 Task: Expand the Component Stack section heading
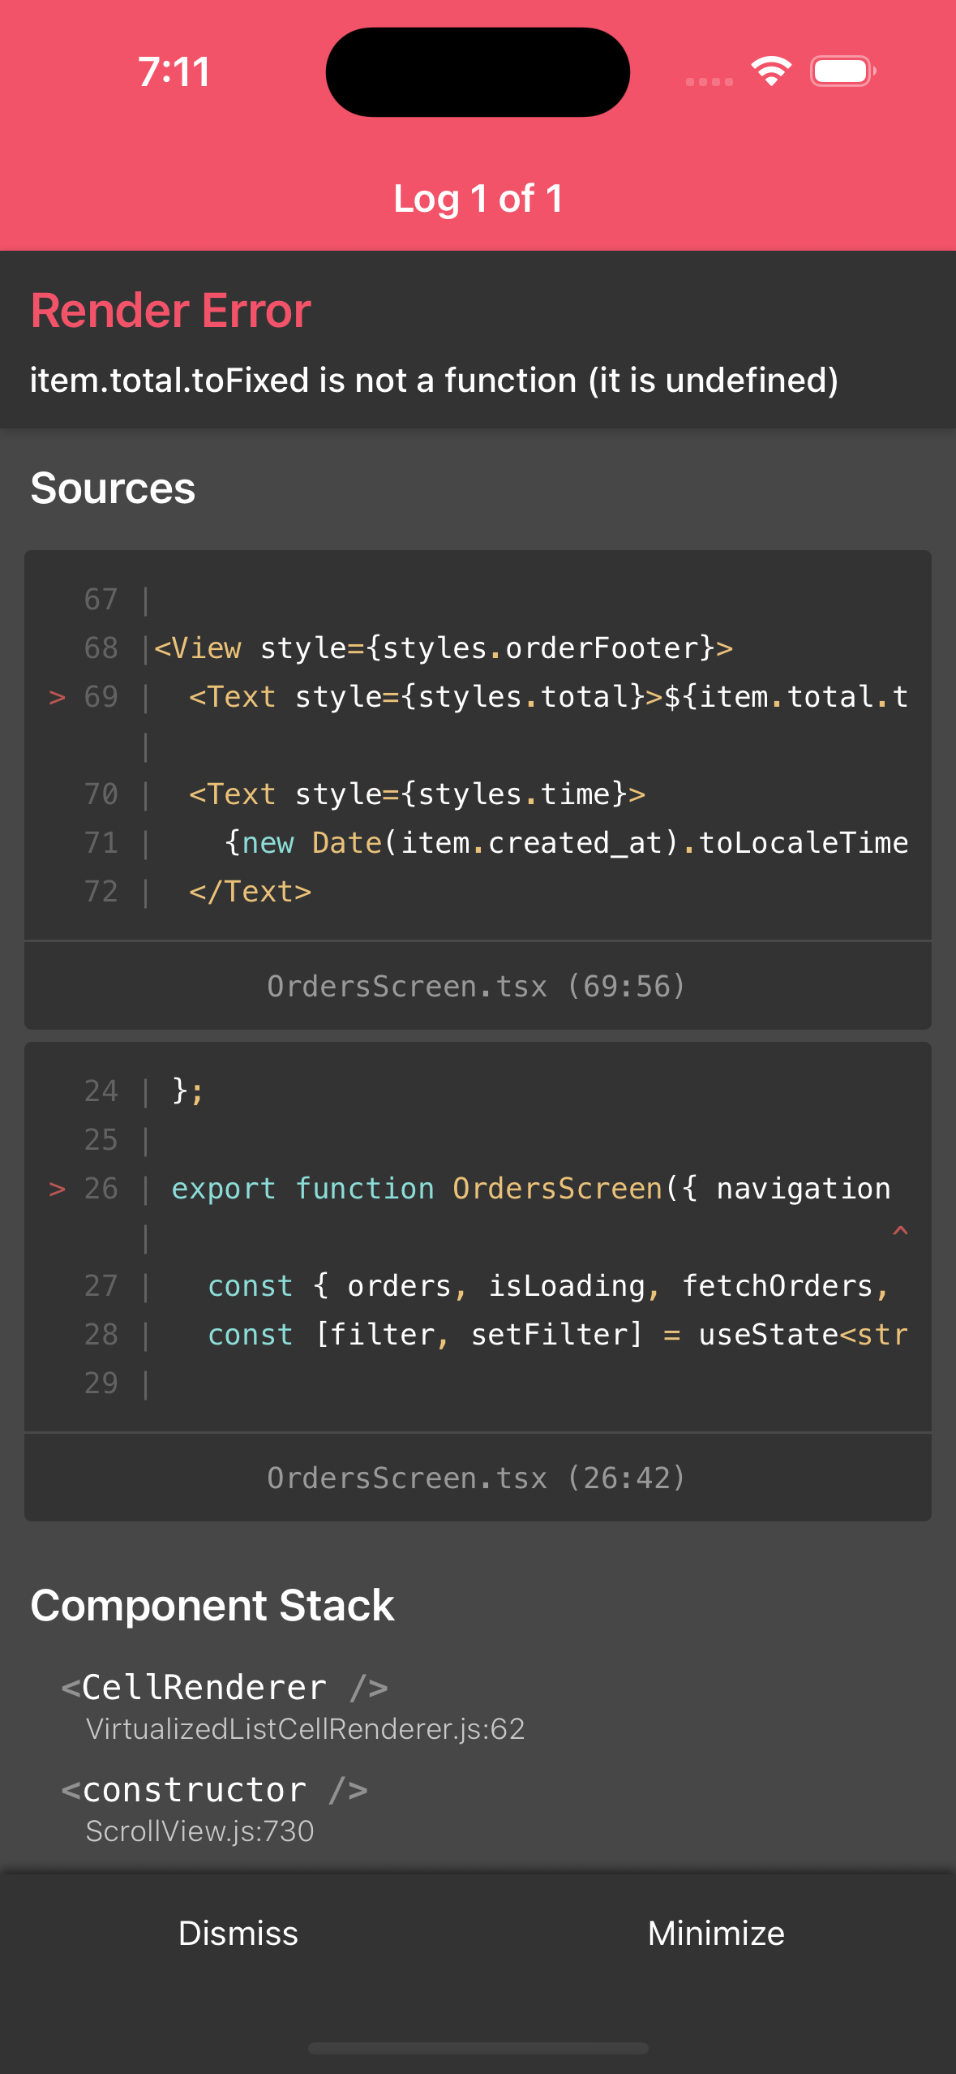[x=212, y=1605]
